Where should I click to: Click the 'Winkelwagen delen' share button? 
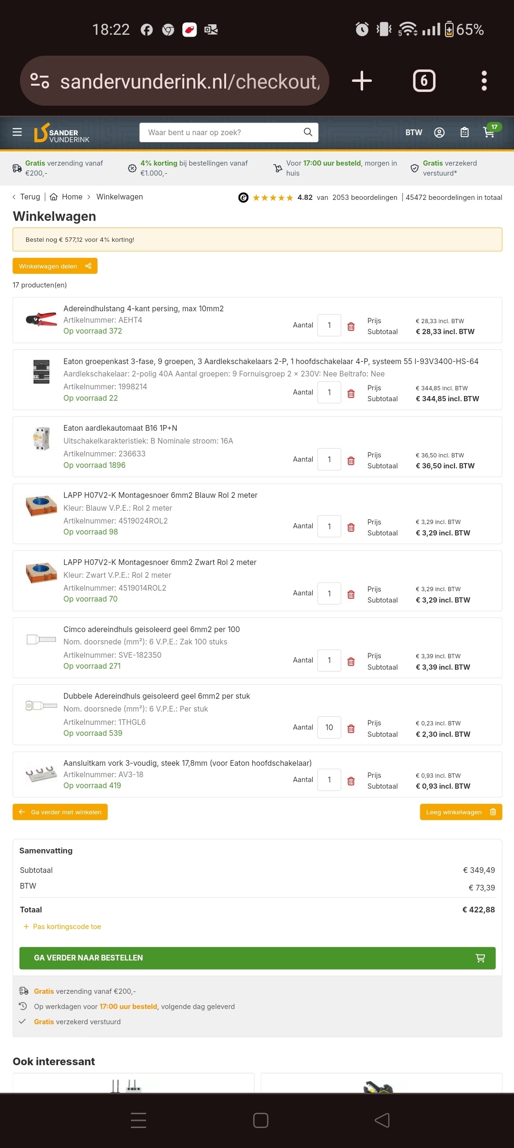click(x=55, y=266)
